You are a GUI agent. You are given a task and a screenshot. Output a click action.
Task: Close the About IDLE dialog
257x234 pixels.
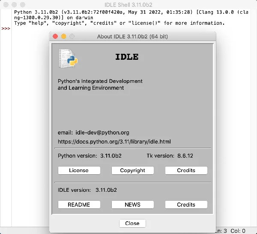(x=132, y=223)
